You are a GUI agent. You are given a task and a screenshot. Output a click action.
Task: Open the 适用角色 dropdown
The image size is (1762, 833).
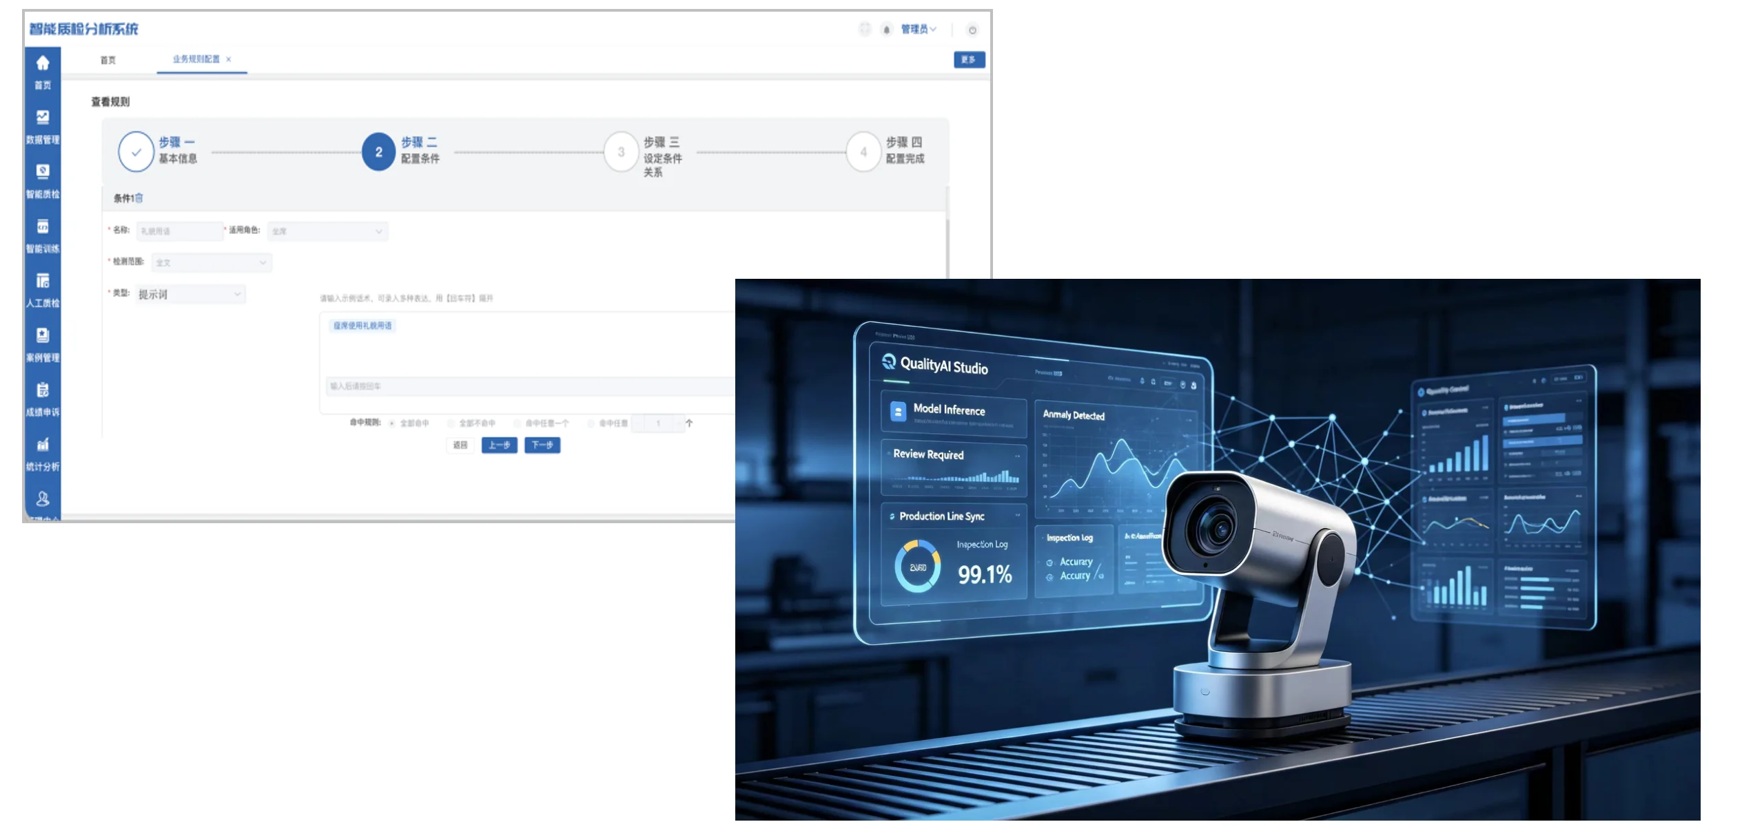click(x=327, y=231)
